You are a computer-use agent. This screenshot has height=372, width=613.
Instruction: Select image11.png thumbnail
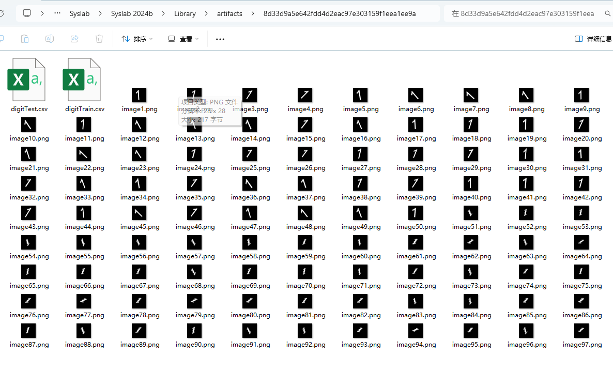(x=83, y=125)
